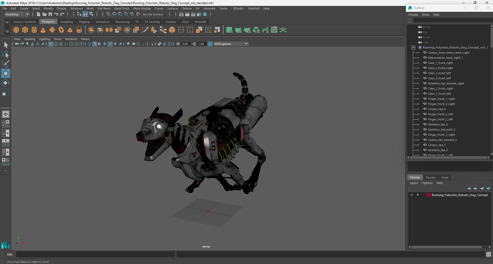Viewport: 493px width, 264px height.
Task: Create a polygon pyramid from shelf
Action: pos(70,30)
